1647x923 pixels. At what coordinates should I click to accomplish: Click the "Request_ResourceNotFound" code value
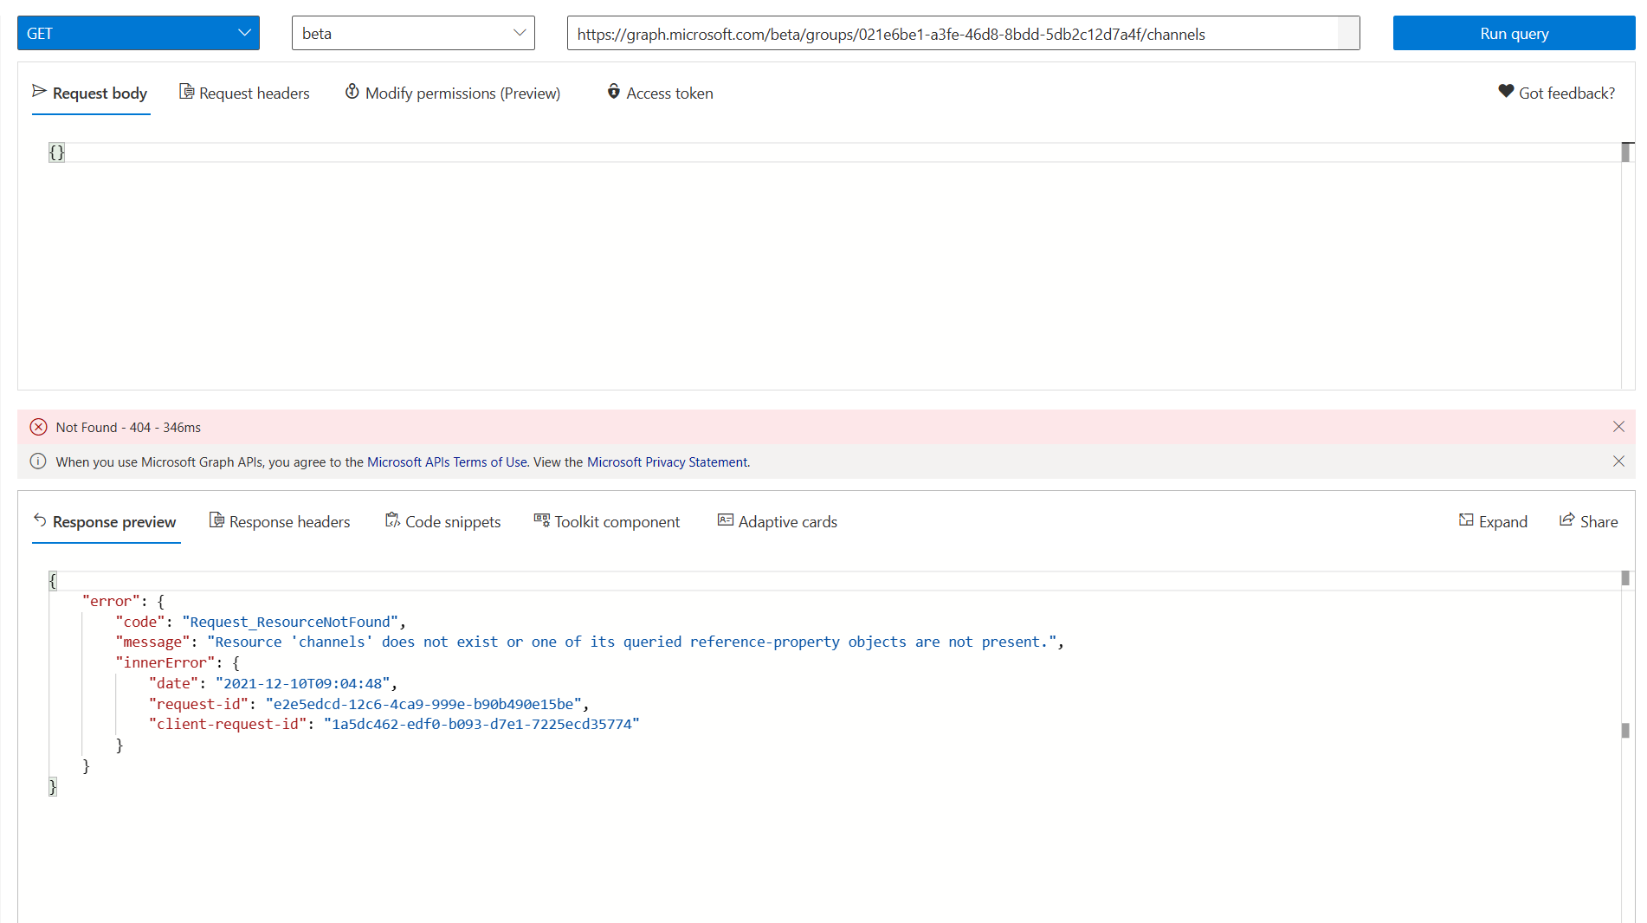pyautogui.click(x=290, y=622)
